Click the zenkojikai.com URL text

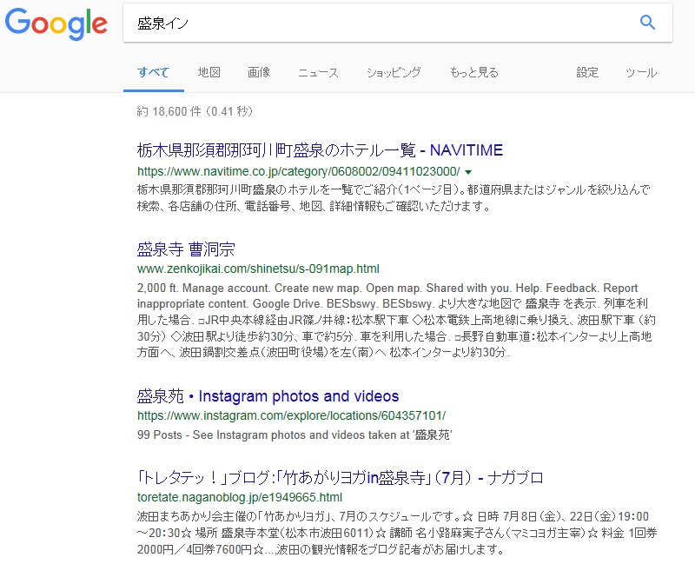pos(258,269)
